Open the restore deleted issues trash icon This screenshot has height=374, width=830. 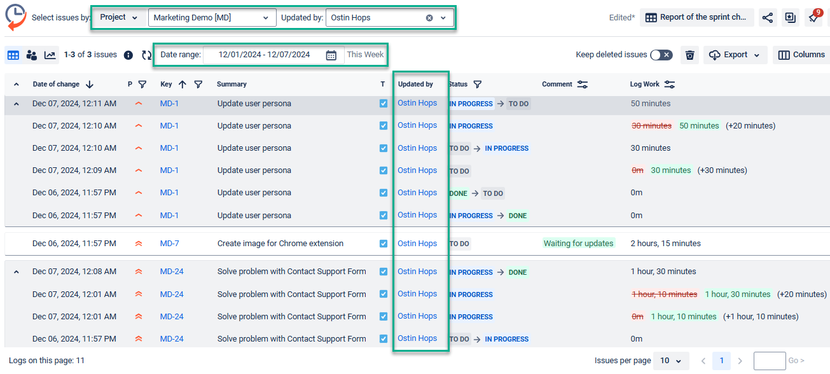click(x=689, y=55)
